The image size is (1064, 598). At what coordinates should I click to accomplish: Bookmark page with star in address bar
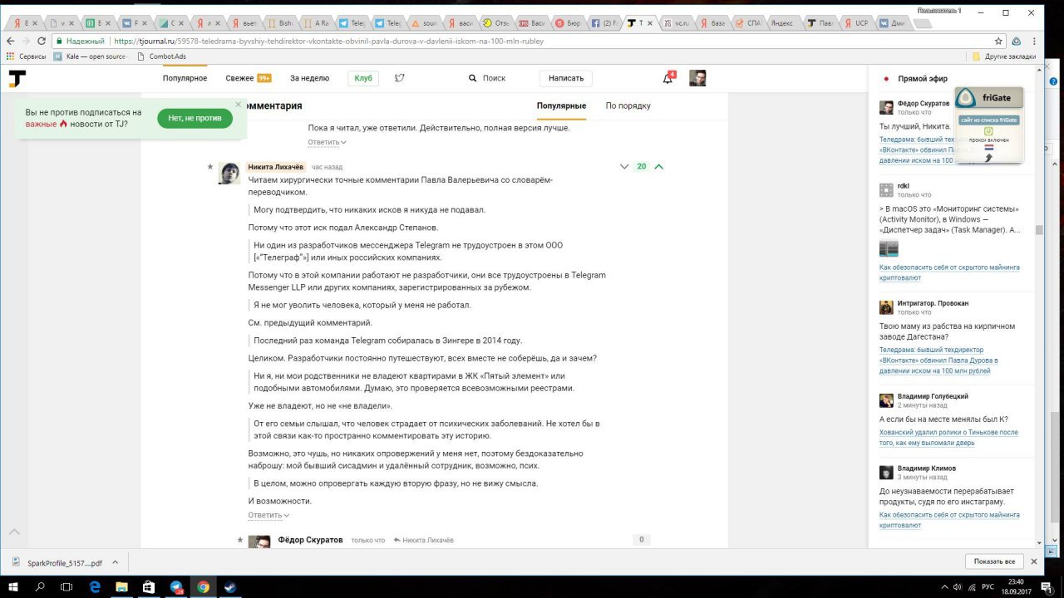point(998,41)
